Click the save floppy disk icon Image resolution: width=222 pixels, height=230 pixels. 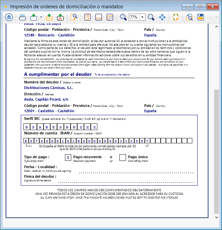[201, 17]
